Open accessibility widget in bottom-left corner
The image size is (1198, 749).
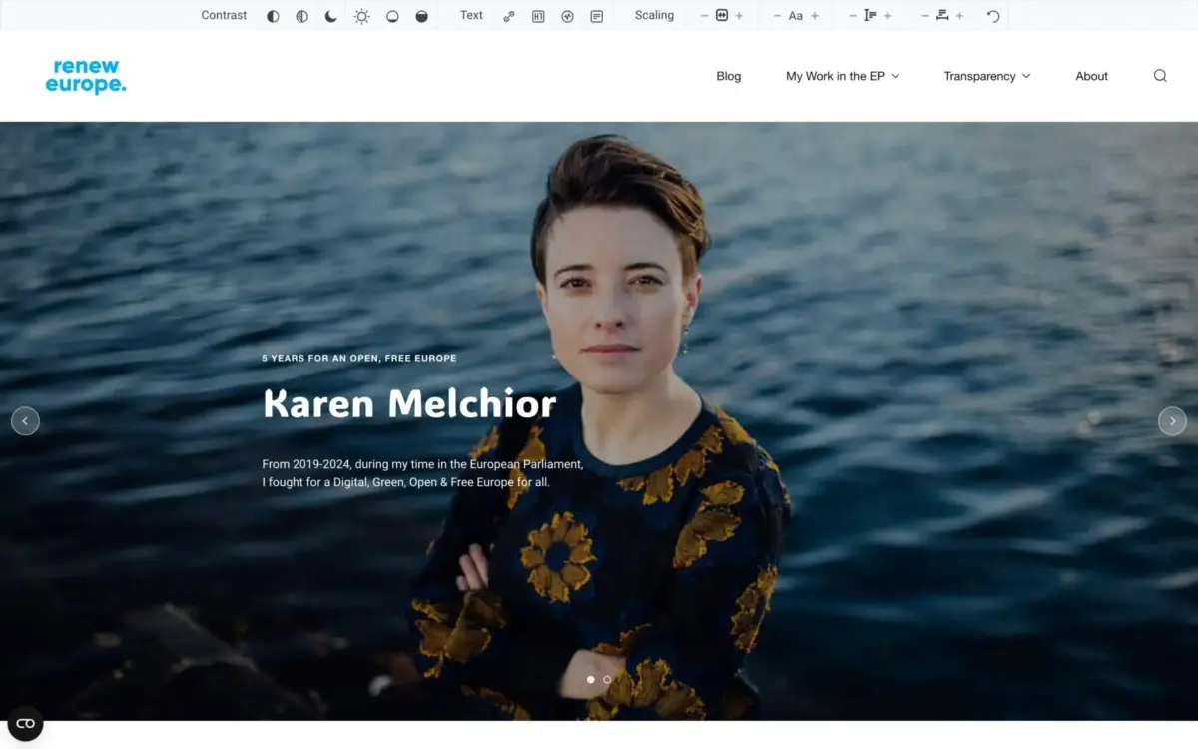pos(25,723)
